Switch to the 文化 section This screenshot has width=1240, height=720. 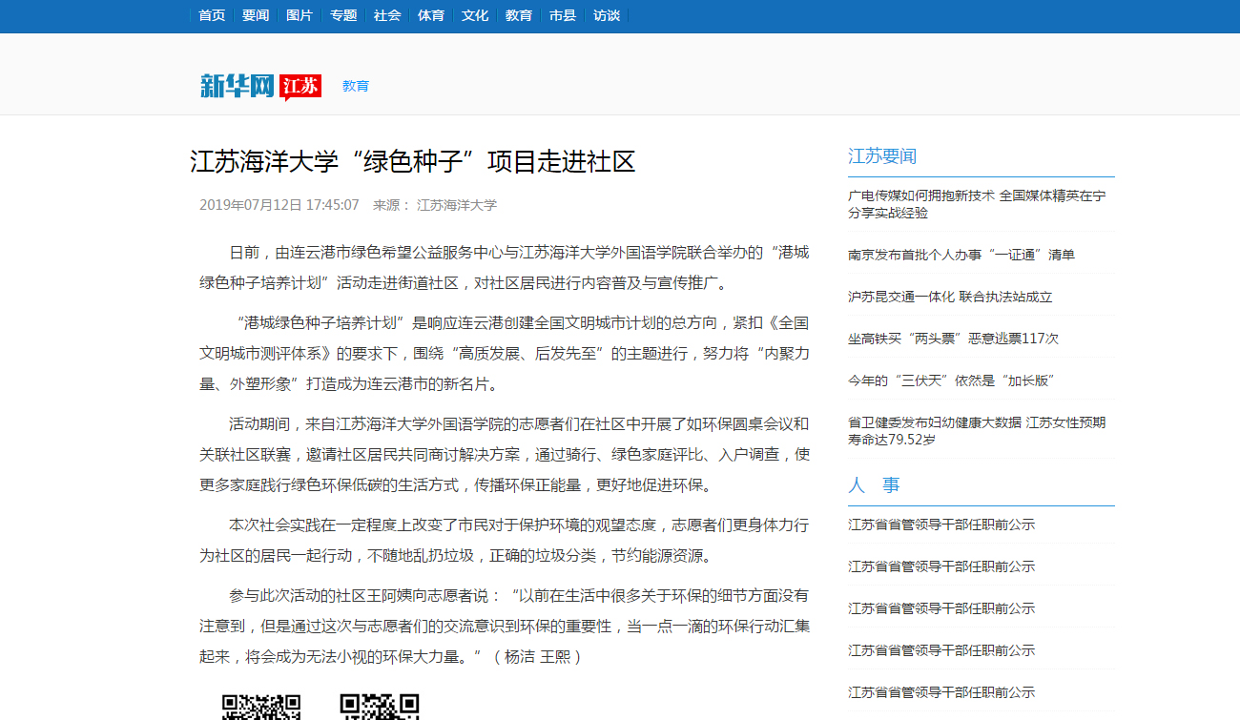(x=475, y=15)
